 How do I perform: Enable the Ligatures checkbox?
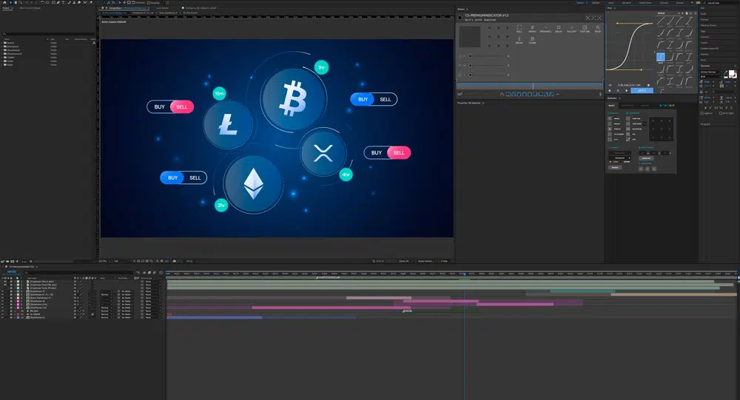pos(702,113)
